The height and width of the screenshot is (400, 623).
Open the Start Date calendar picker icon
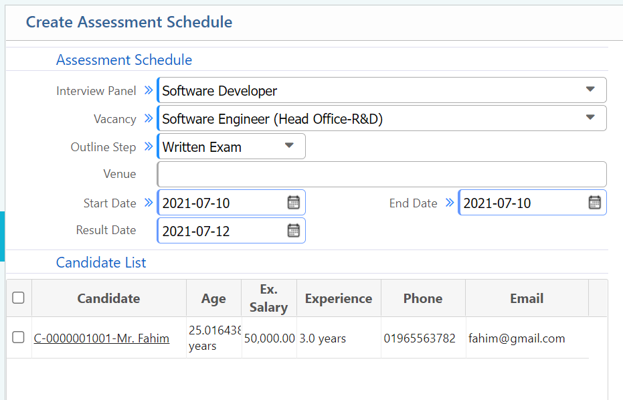click(x=293, y=203)
